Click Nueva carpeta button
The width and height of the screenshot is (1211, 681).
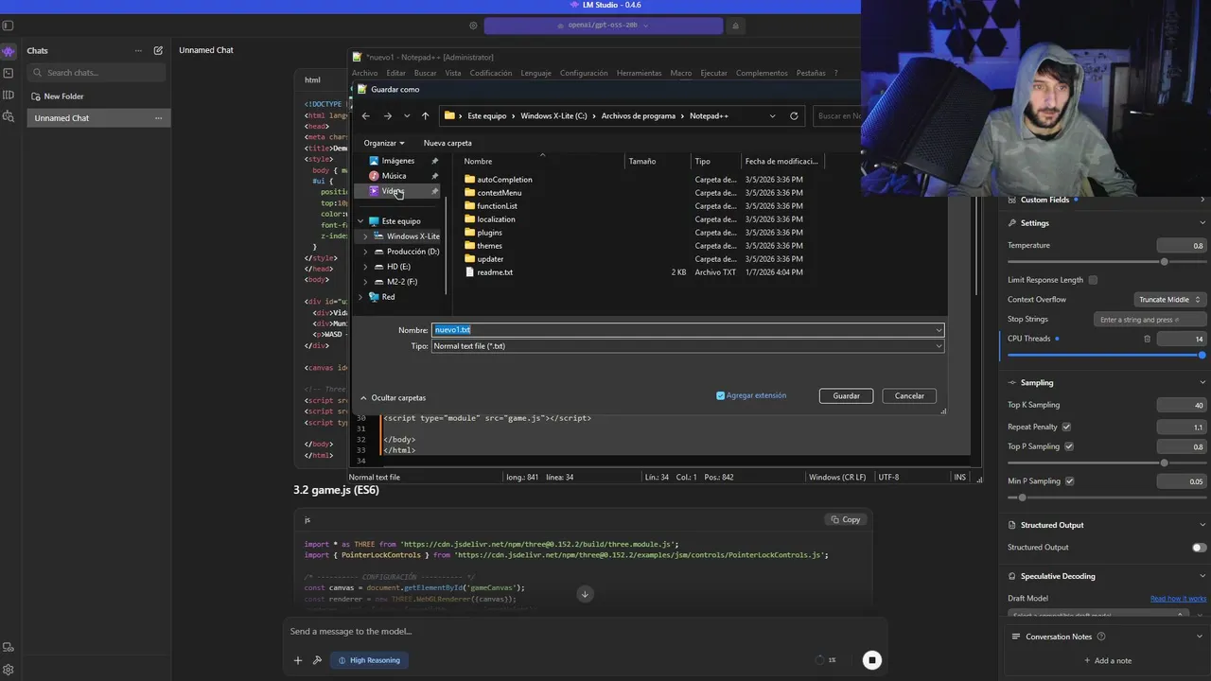(448, 143)
